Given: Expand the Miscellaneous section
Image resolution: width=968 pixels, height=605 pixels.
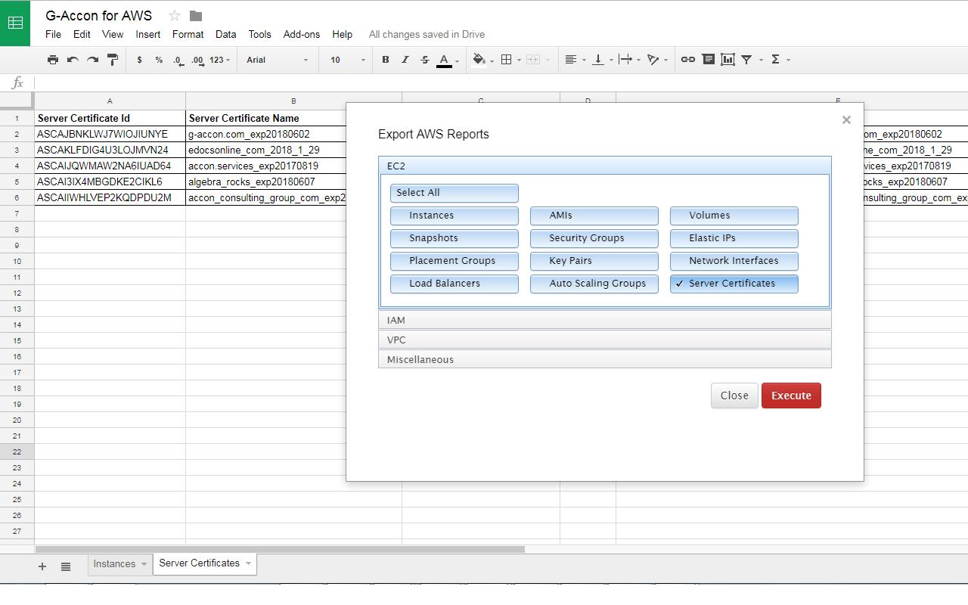Looking at the screenshot, I should coord(605,359).
